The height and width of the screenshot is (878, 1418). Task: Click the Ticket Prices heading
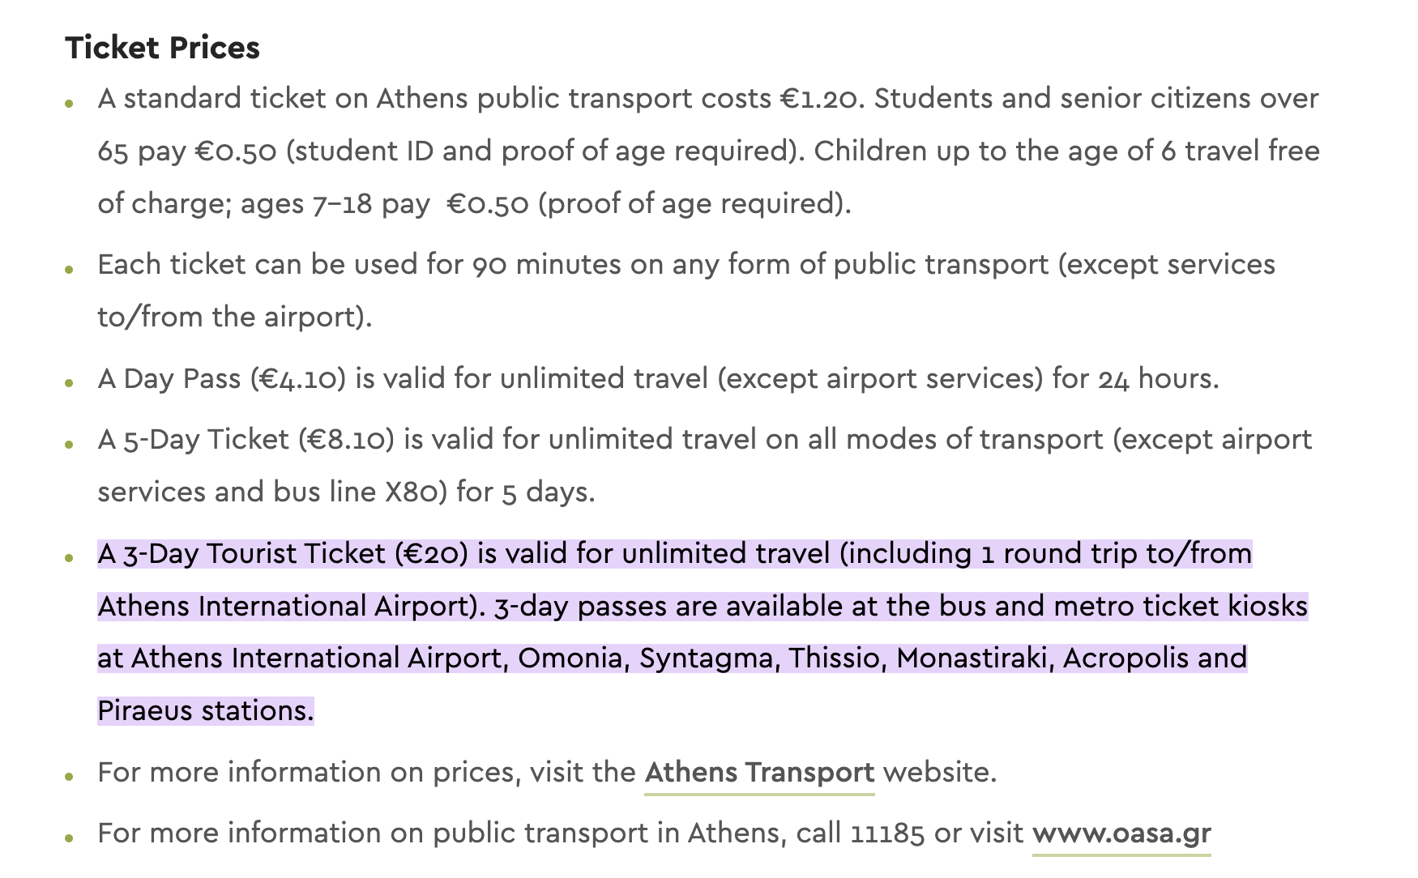163,48
